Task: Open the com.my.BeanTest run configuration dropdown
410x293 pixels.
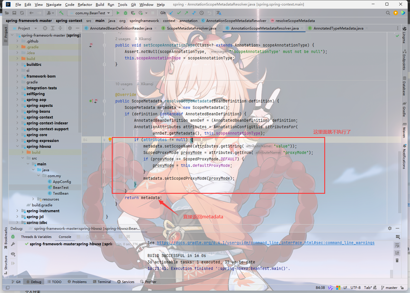Action: pyautogui.click(x=90, y=13)
